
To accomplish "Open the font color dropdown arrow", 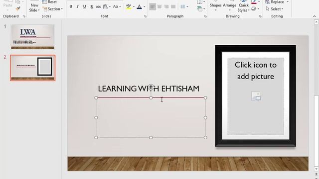I will click(x=144, y=6).
